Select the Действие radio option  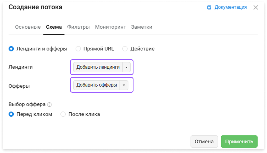tap(125, 49)
